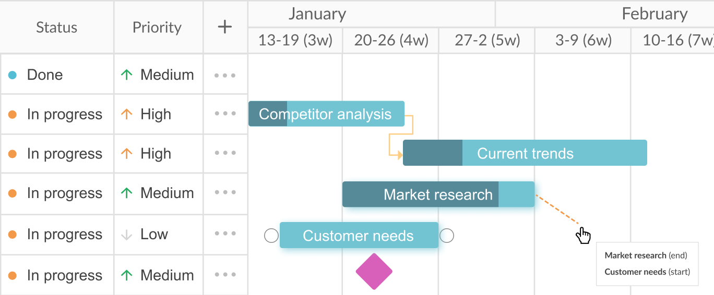Click the blue Done status dot
This screenshot has width=714, height=295.
click(13, 75)
